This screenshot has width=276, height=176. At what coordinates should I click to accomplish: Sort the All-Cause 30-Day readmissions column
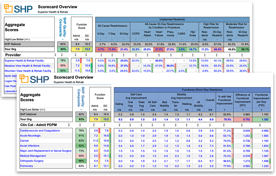coord(124,55)
